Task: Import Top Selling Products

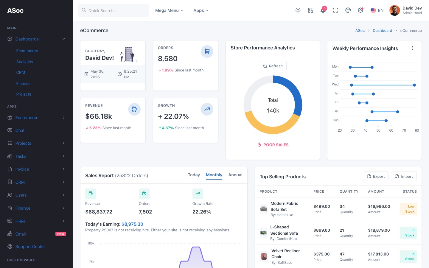Action: [404, 177]
